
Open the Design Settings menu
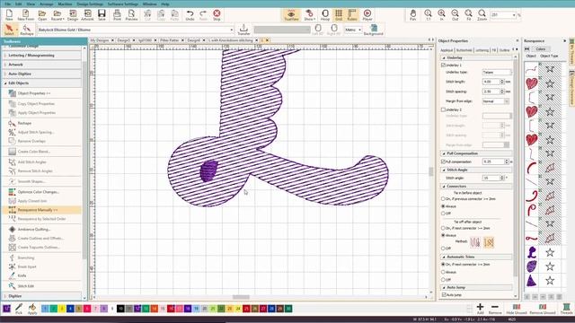click(x=90, y=4)
